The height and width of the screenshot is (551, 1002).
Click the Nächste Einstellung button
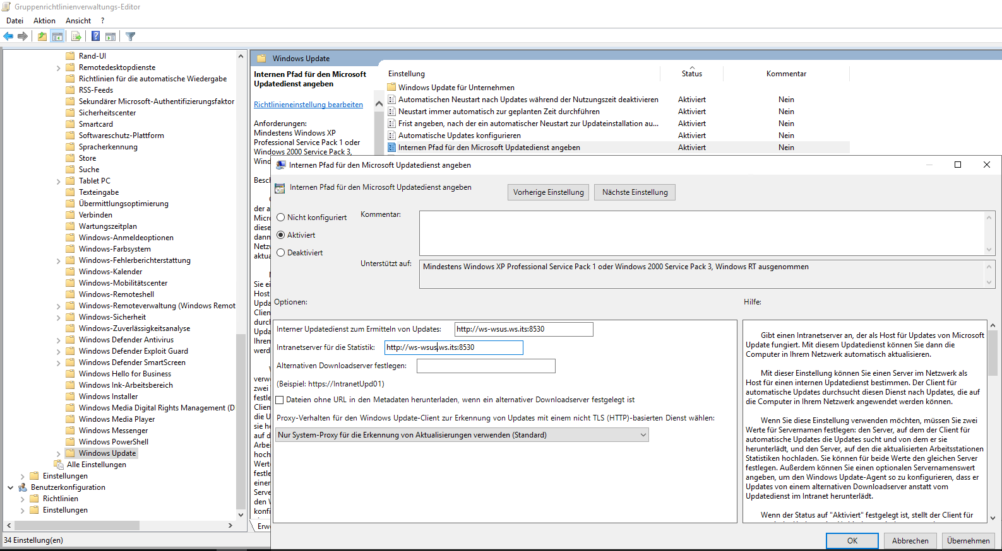pos(635,192)
